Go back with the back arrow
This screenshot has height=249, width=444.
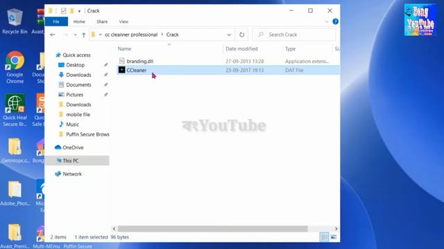click(x=53, y=35)
